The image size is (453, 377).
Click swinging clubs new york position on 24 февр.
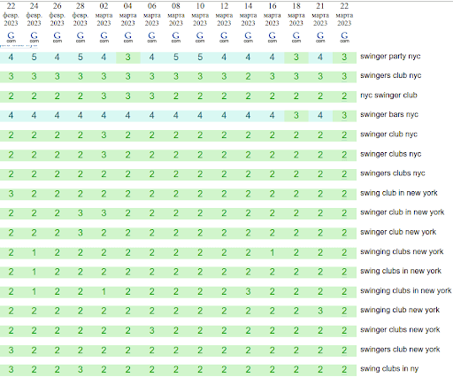click(34, 253)
